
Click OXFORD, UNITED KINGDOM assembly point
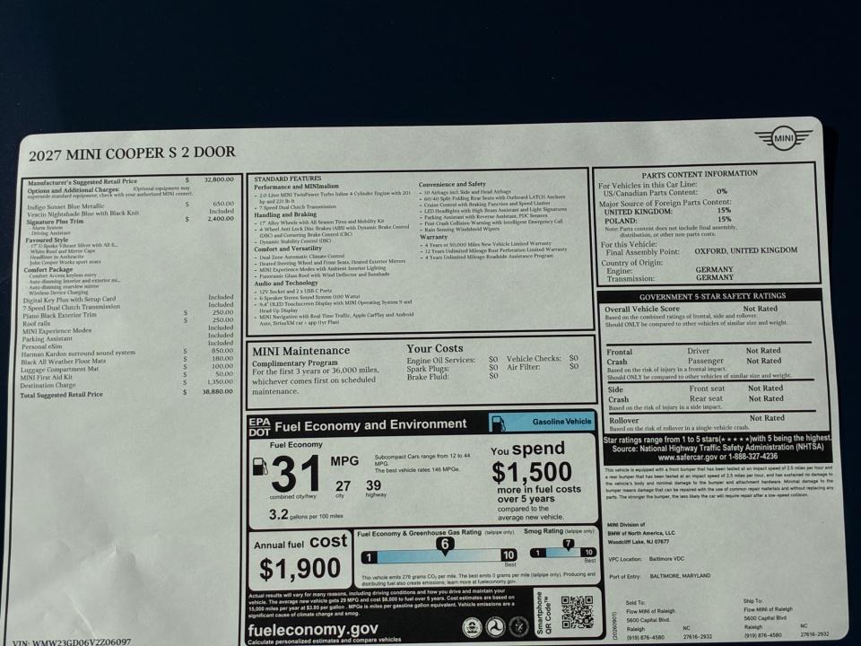point(745,250)
